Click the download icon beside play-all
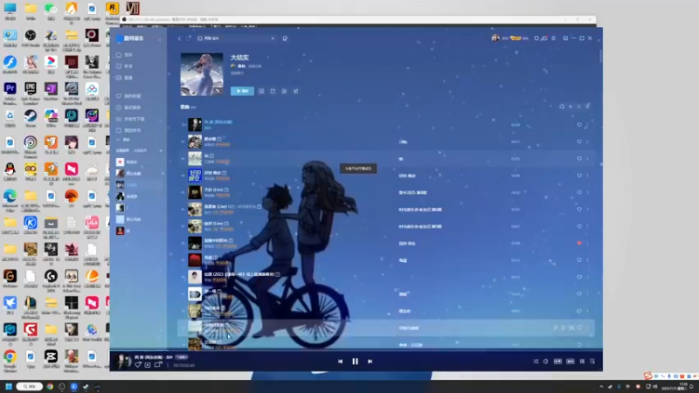 [261, 91]
